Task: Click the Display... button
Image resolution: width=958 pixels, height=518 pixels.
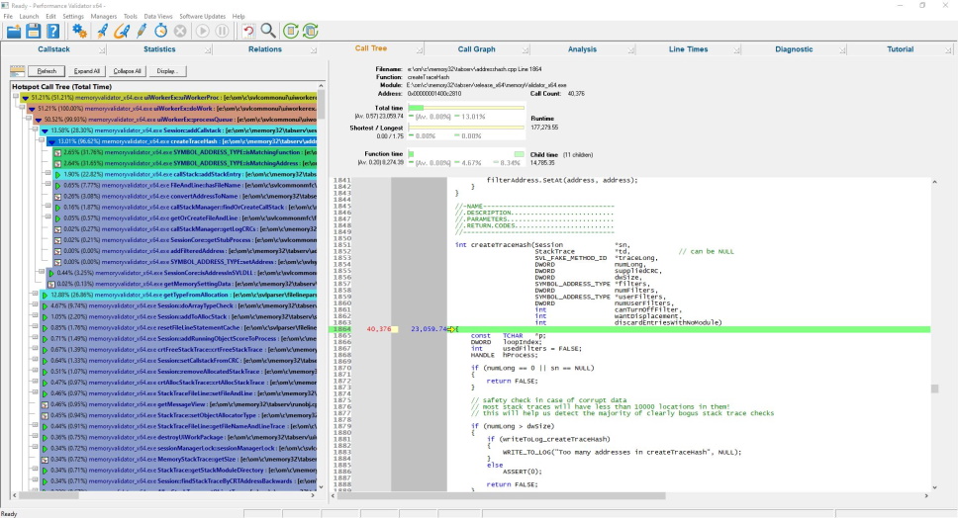Action: click(x=167, y=71)
